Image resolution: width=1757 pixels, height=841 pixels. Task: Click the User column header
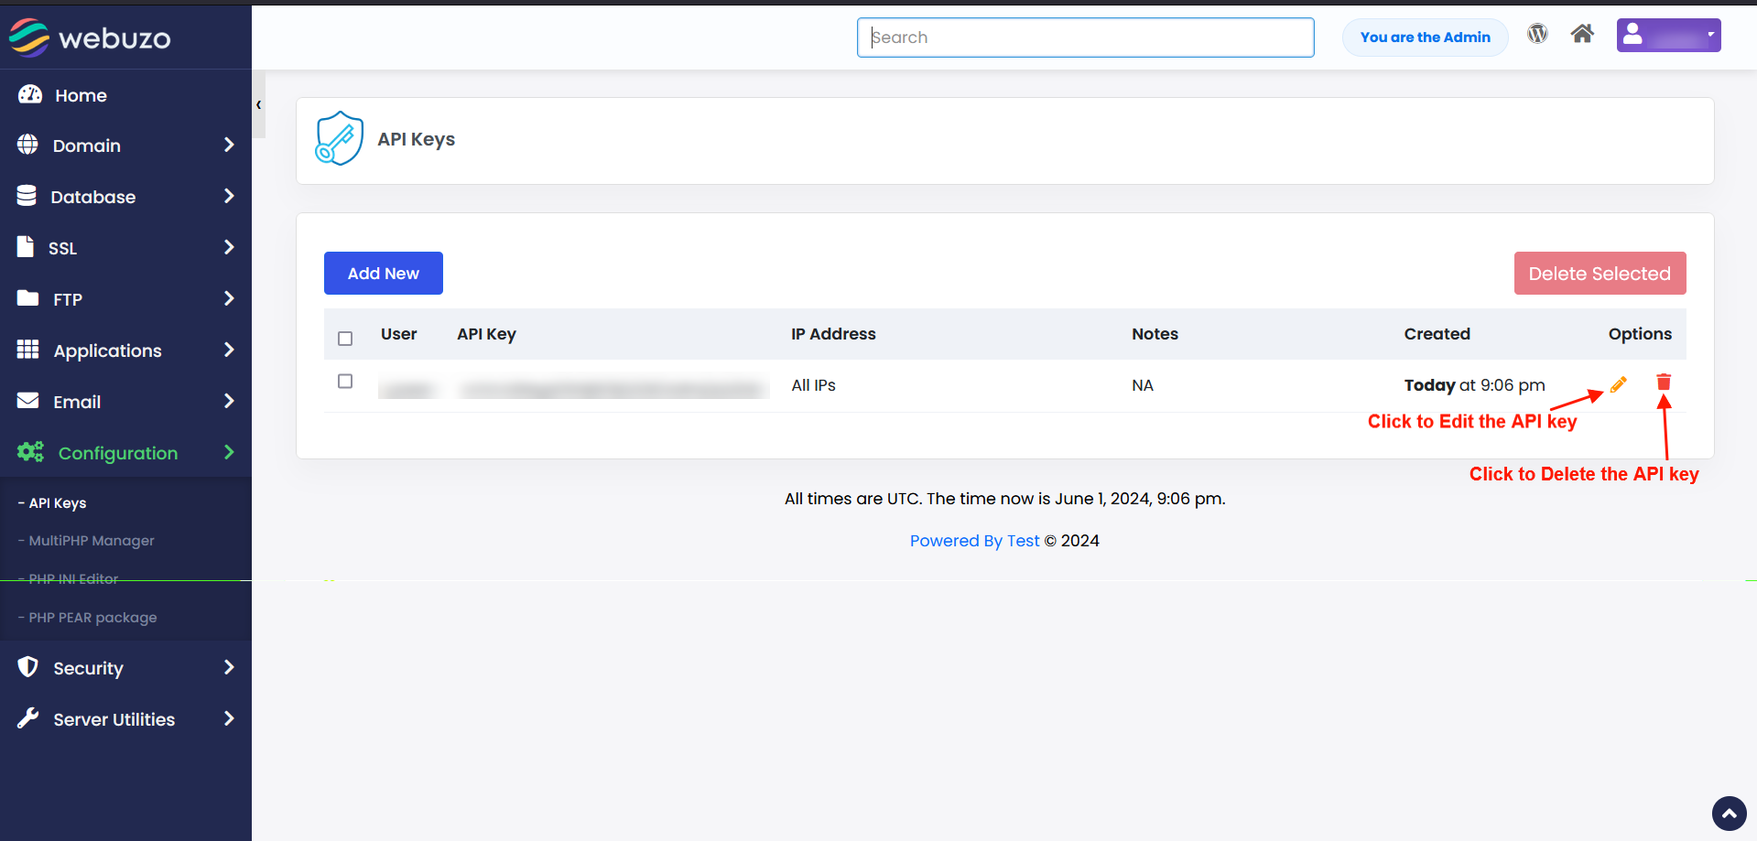pos(398,334)
